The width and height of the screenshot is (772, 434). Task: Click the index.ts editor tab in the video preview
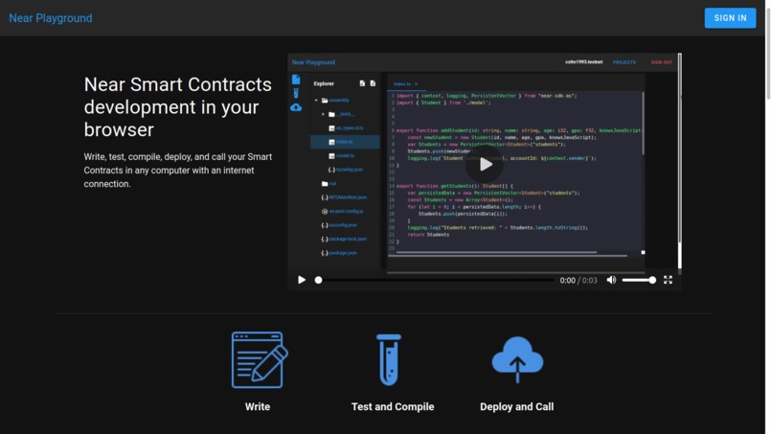[x=402, y=84]
